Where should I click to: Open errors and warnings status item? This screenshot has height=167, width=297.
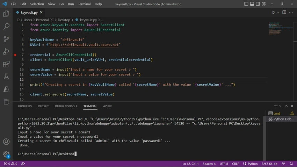[x=10, y=164]
